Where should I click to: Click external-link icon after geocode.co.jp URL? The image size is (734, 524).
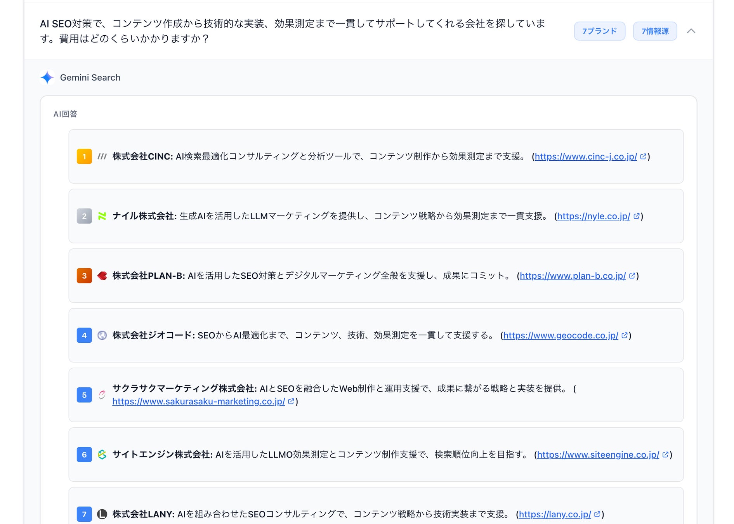click(x=625, y=335)
